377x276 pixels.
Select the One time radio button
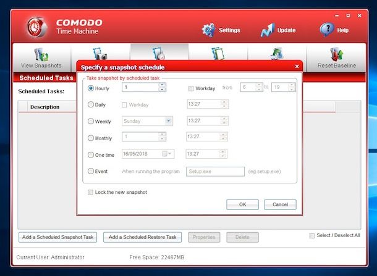[x=91, y=155]
